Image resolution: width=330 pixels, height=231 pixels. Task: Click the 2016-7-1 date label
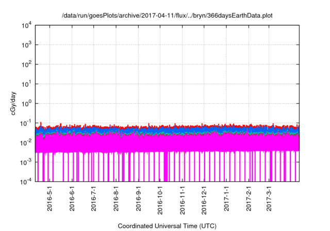click(94, 199)
